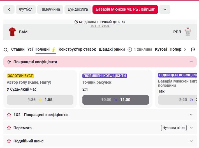Click the white РБЛ team jersey

coord(188,32)
